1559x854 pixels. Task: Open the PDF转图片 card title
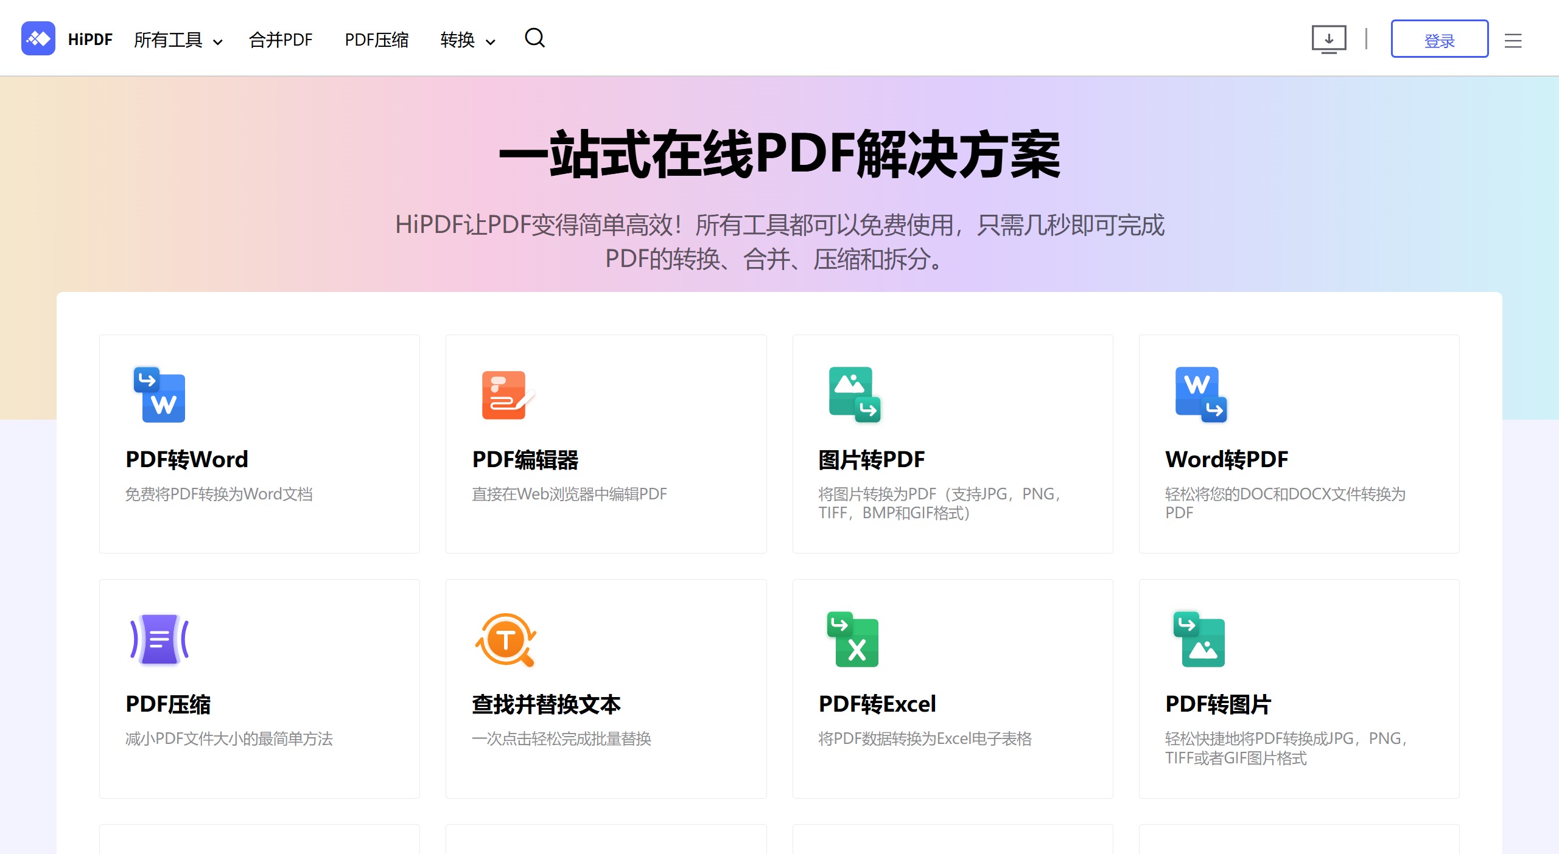point(1217,704)
